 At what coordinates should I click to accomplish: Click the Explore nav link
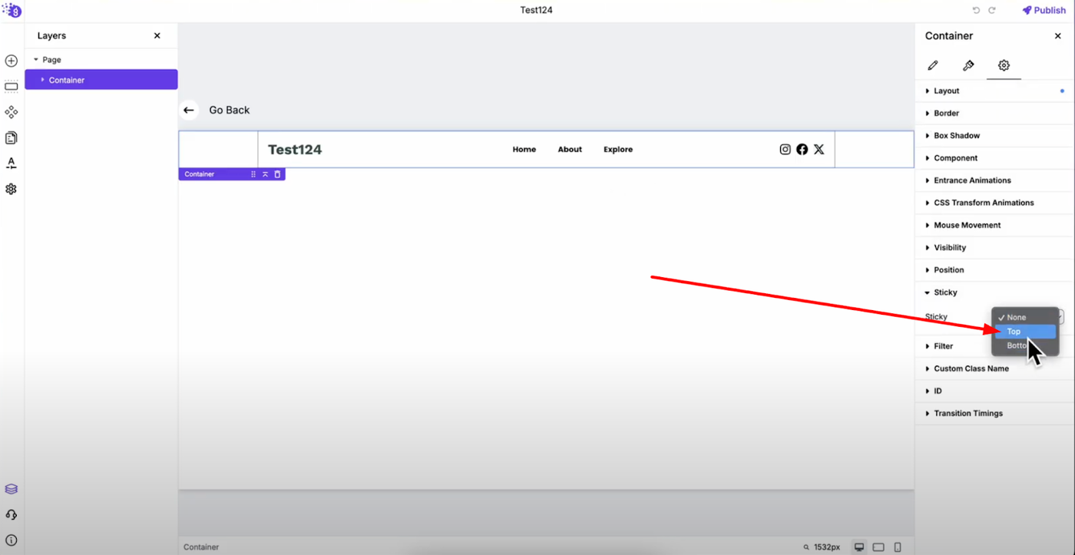pyautogui.click(x=618, y=150)
